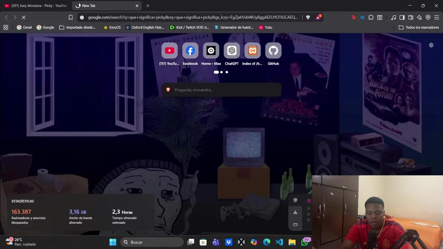443x249 pixels.
Task: Open the Windows Start menu
Action: coord(113,242)
